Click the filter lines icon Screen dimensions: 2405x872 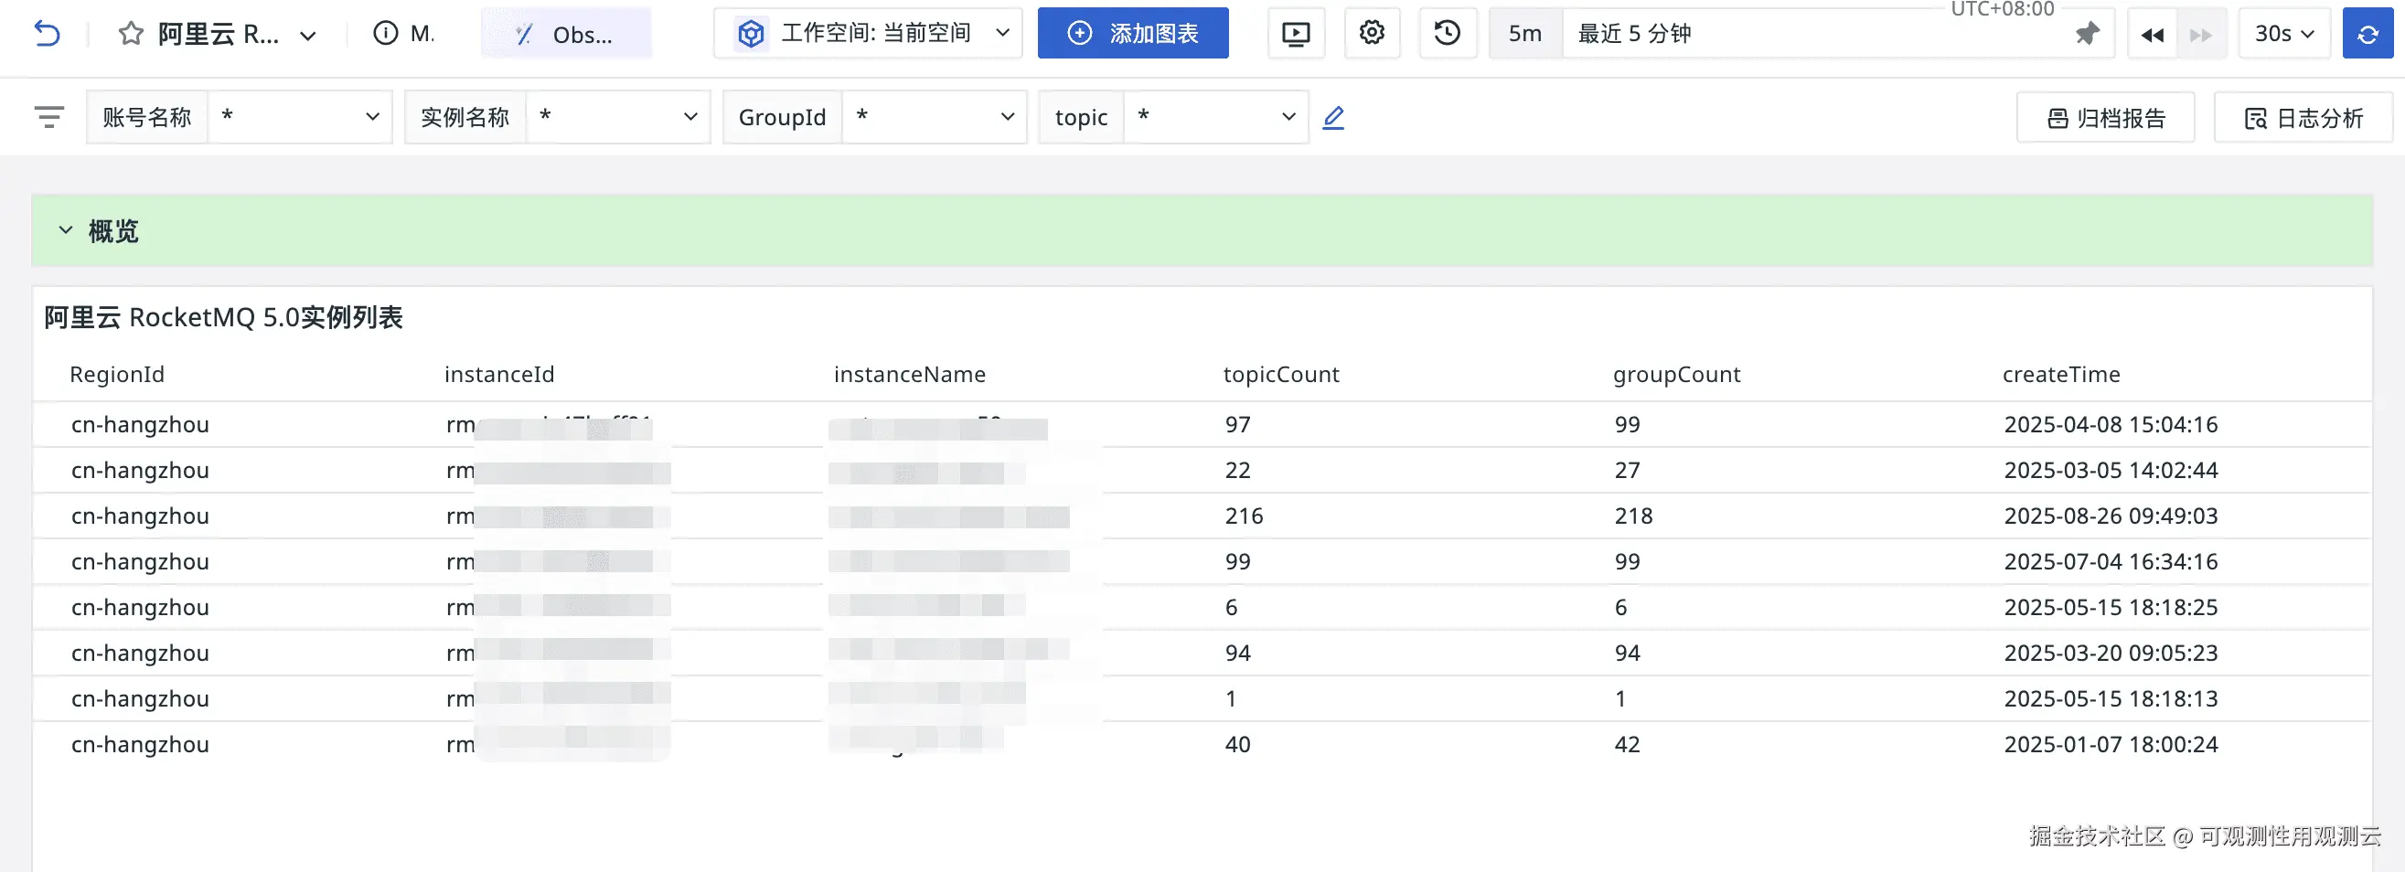pos(48,118)
